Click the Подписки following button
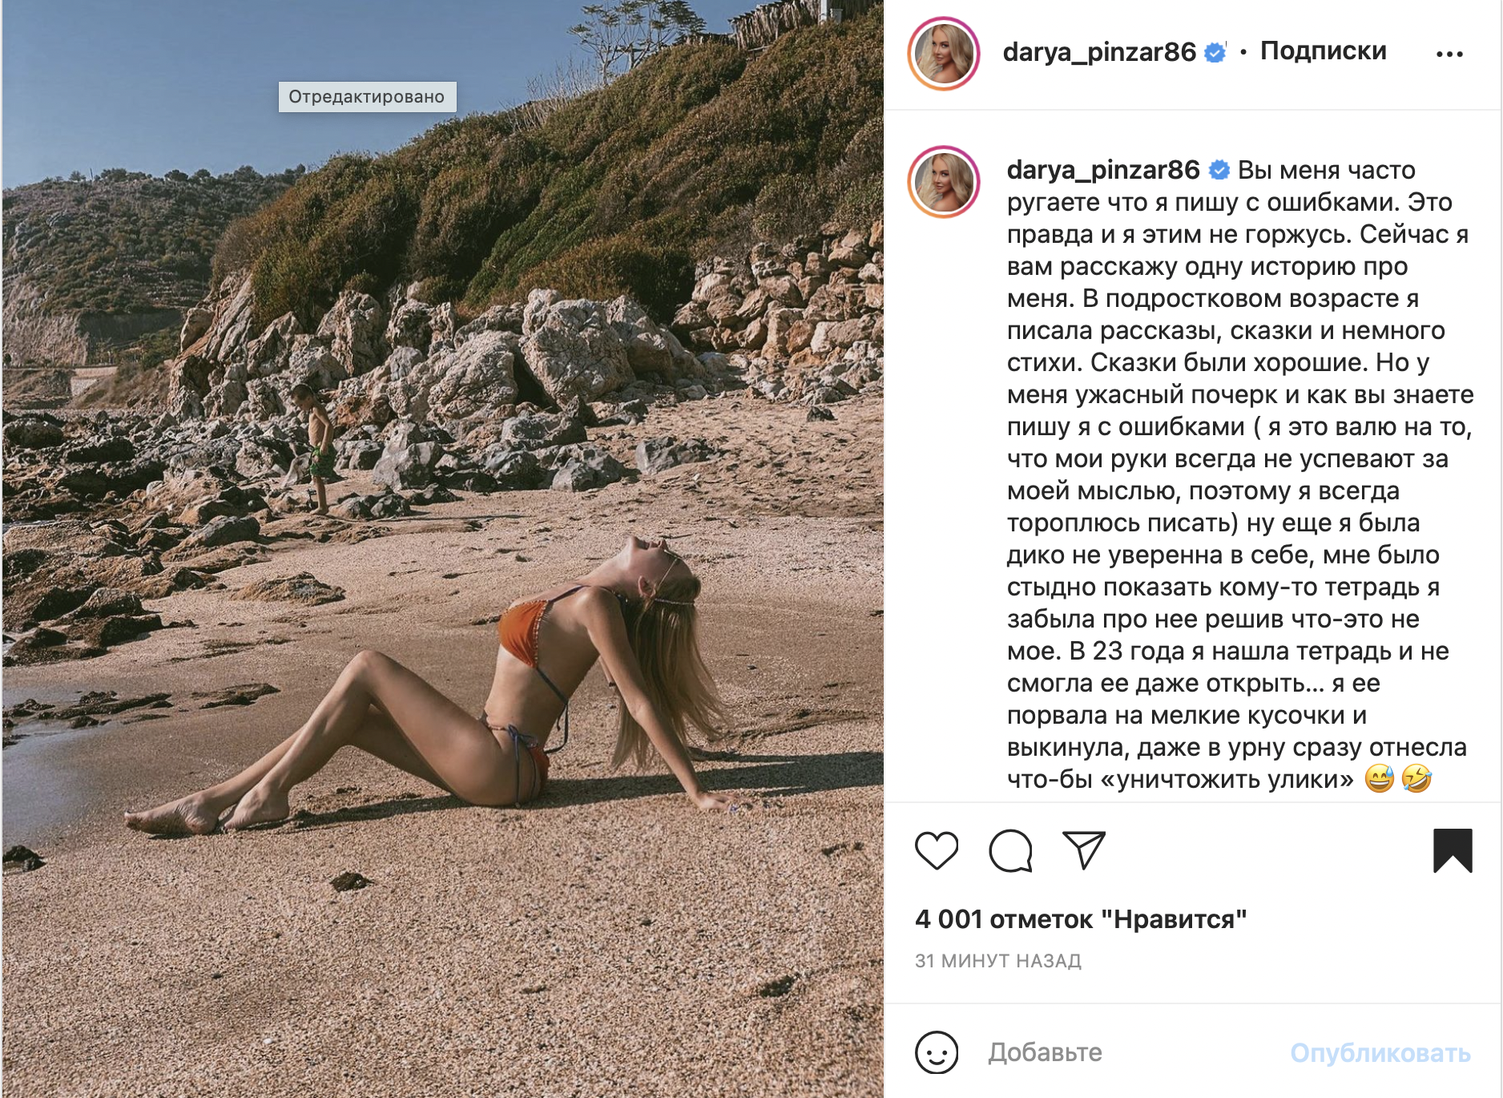Image resolution: width=1503 pixels, height=1098 pixels. (1323, 51)
